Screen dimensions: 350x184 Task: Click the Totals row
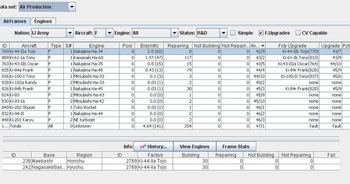pos(175,126)
